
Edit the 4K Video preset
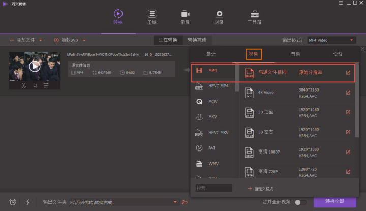point(348,93)
